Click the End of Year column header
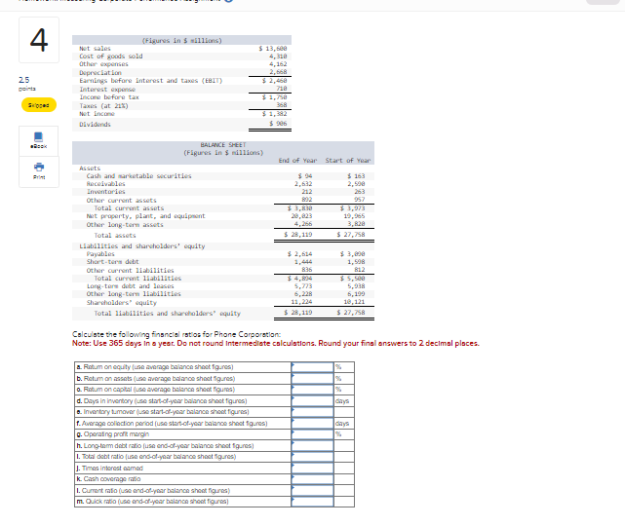Screen dimensions: 625x526 point(297,160)
